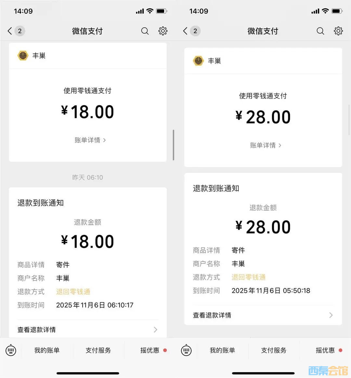
Task: Open settings gear on left screen
Action: 163,31
